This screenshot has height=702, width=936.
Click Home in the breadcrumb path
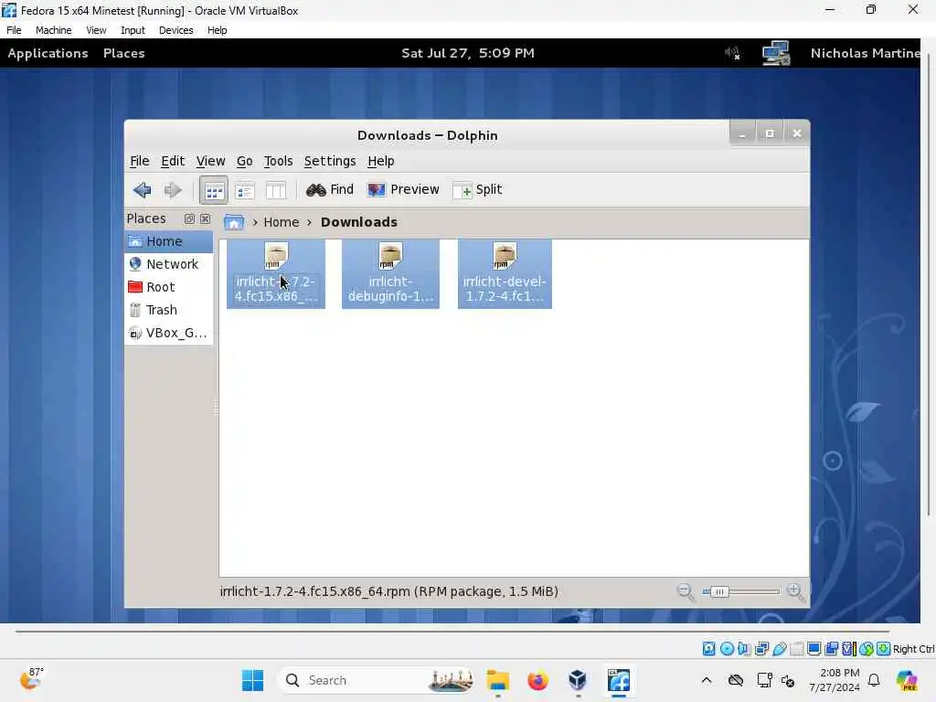pyautogui.click(x=282, y=222)
